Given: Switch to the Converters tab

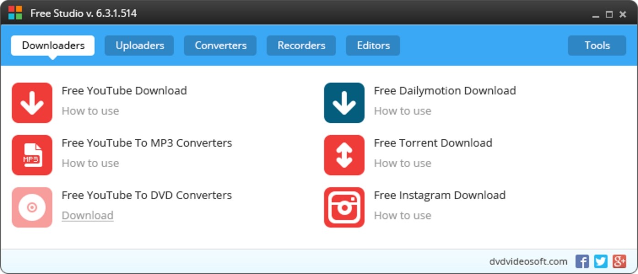Looking at the screenshot, I should coord(220,46).
